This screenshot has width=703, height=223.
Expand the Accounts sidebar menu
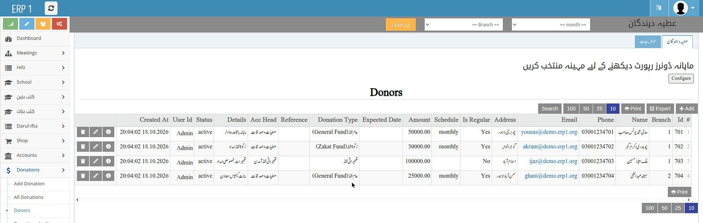[35, 155]
